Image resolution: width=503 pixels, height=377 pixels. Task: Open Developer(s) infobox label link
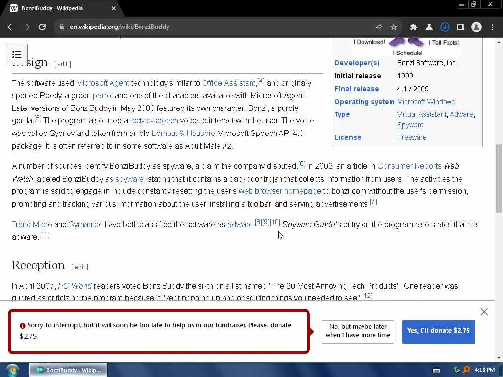pyautogui.click(x=357, y=63)
